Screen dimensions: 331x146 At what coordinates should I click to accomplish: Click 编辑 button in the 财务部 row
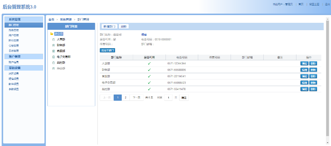(305, 70)
